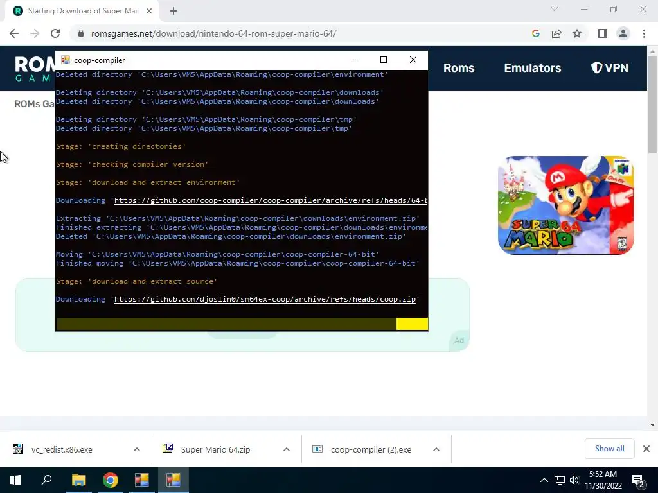The height and width of the screenshot is (493, 658).
Task: Close the downloads bar
Action: (x=646, y=449)
